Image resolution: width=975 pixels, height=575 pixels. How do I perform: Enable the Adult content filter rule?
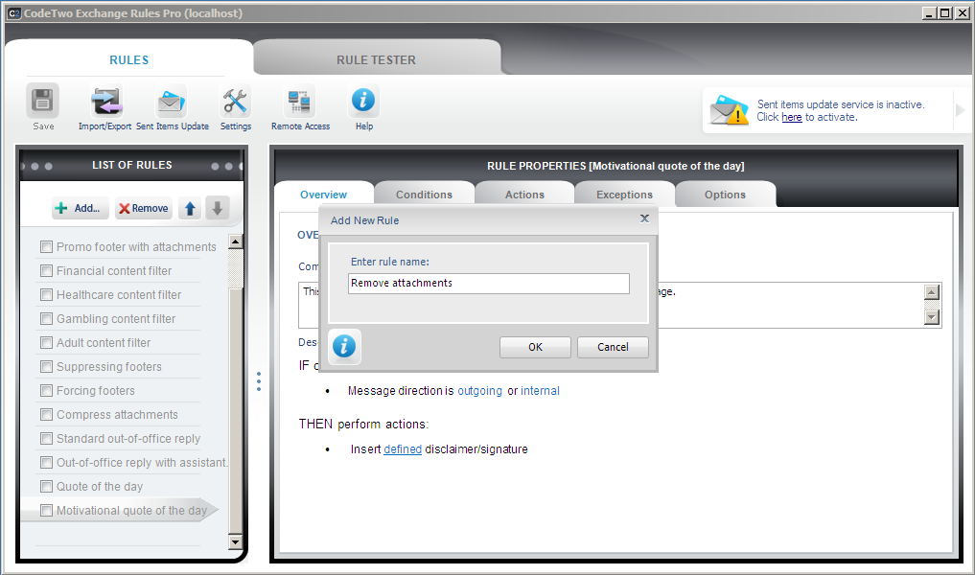coord(46,342)
